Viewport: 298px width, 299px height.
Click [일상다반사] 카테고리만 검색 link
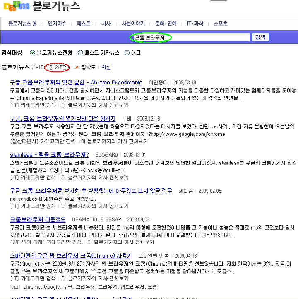point(43,141)
